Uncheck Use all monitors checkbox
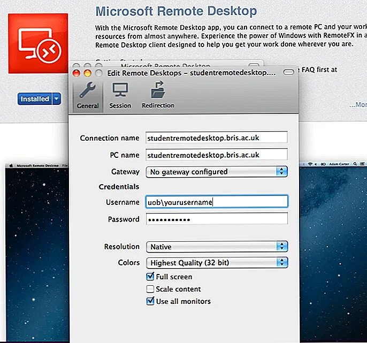The image size is (367, 343). coord(150,301)
